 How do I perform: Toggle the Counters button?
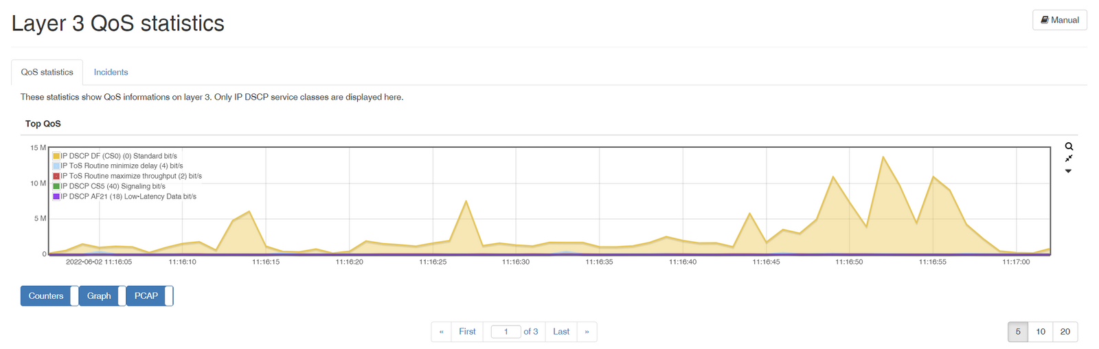tap(46, 296)
